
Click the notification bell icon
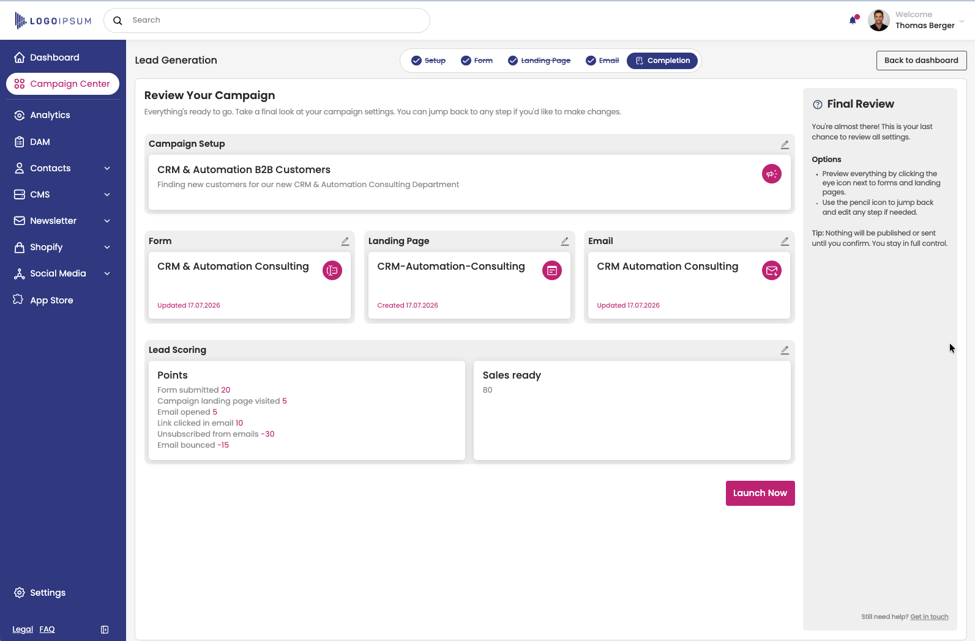click(853, 20)
